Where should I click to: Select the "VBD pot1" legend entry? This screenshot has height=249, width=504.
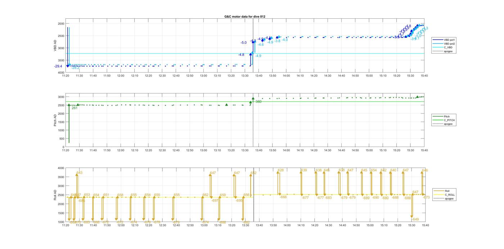(x=443, y=40)
